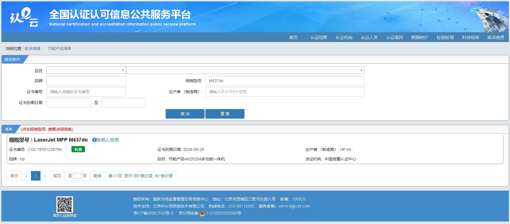Viewport: 510px width, 224px height.
Task: Open 认证规则 navigation menu
Action: [395, 38]
